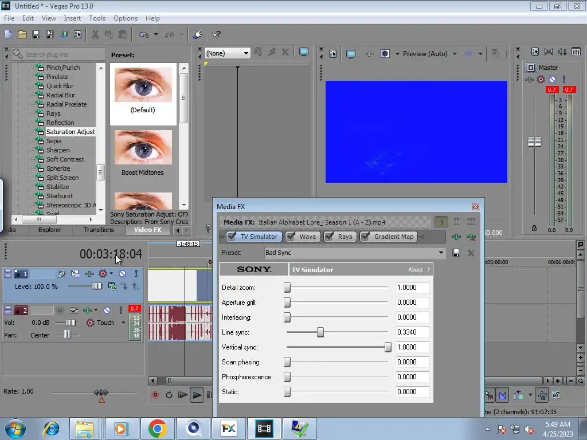Uncheck the TV Simulator plug-in checkbox
Image resolution: width=587 pixels, height=440 pixels.
[232, 237]
